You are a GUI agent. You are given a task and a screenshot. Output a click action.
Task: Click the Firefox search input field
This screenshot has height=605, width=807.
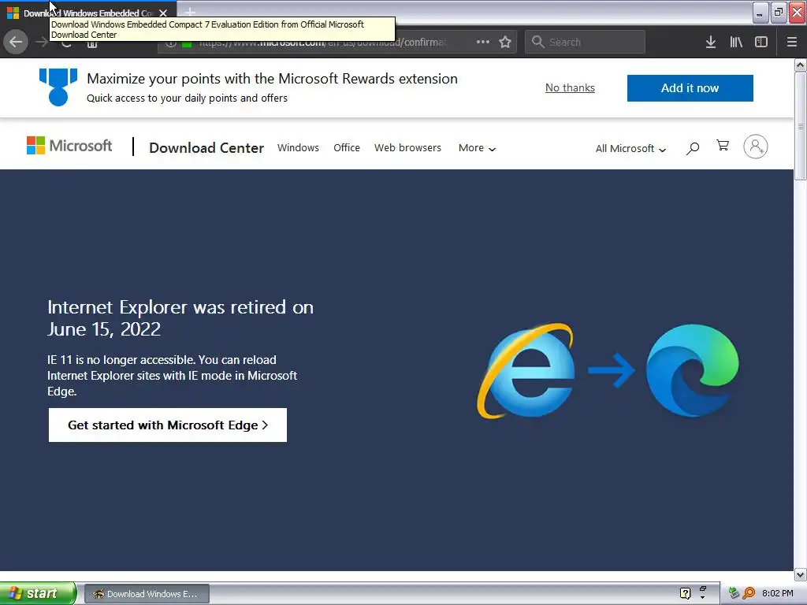586,43
